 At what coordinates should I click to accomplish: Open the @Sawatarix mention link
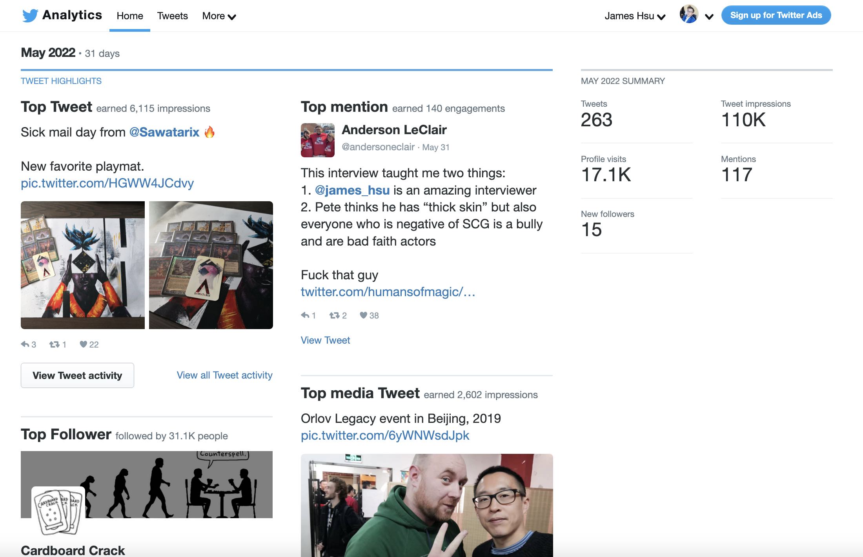coord(164,132)
